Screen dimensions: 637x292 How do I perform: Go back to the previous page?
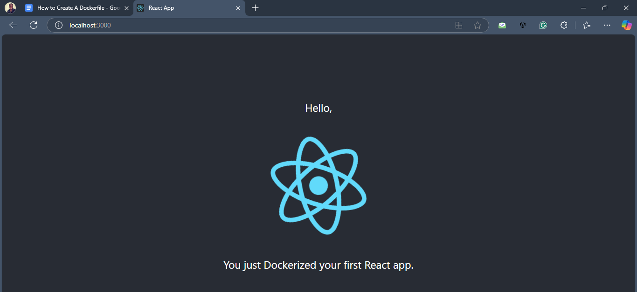tap(13, 25)
